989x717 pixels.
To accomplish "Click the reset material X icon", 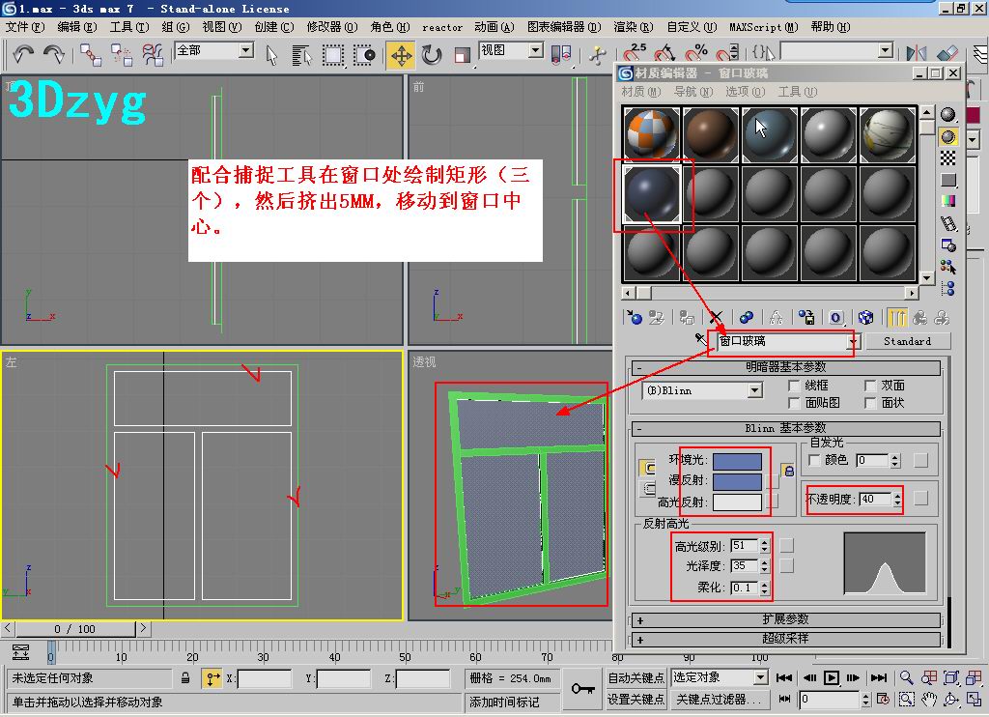I will [x=716, y=317].
